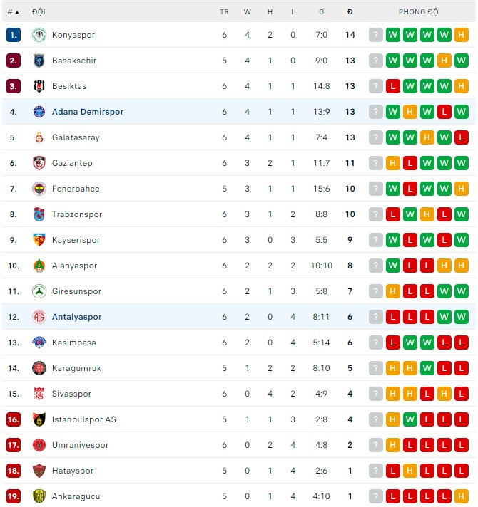Click the Konyaspor team logo
This screenshot has height=507, width=478.
pyautogui.click(x=39, y=35)
